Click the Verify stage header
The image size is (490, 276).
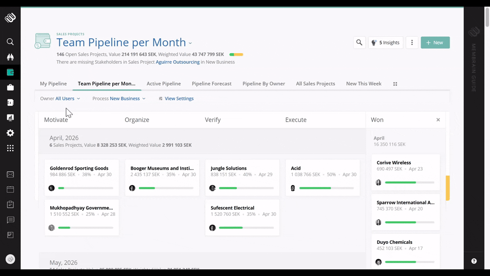point(213,120)
